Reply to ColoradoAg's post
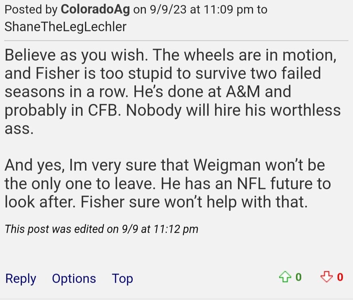This screenshot has width=353, height=302. (21, 279)
